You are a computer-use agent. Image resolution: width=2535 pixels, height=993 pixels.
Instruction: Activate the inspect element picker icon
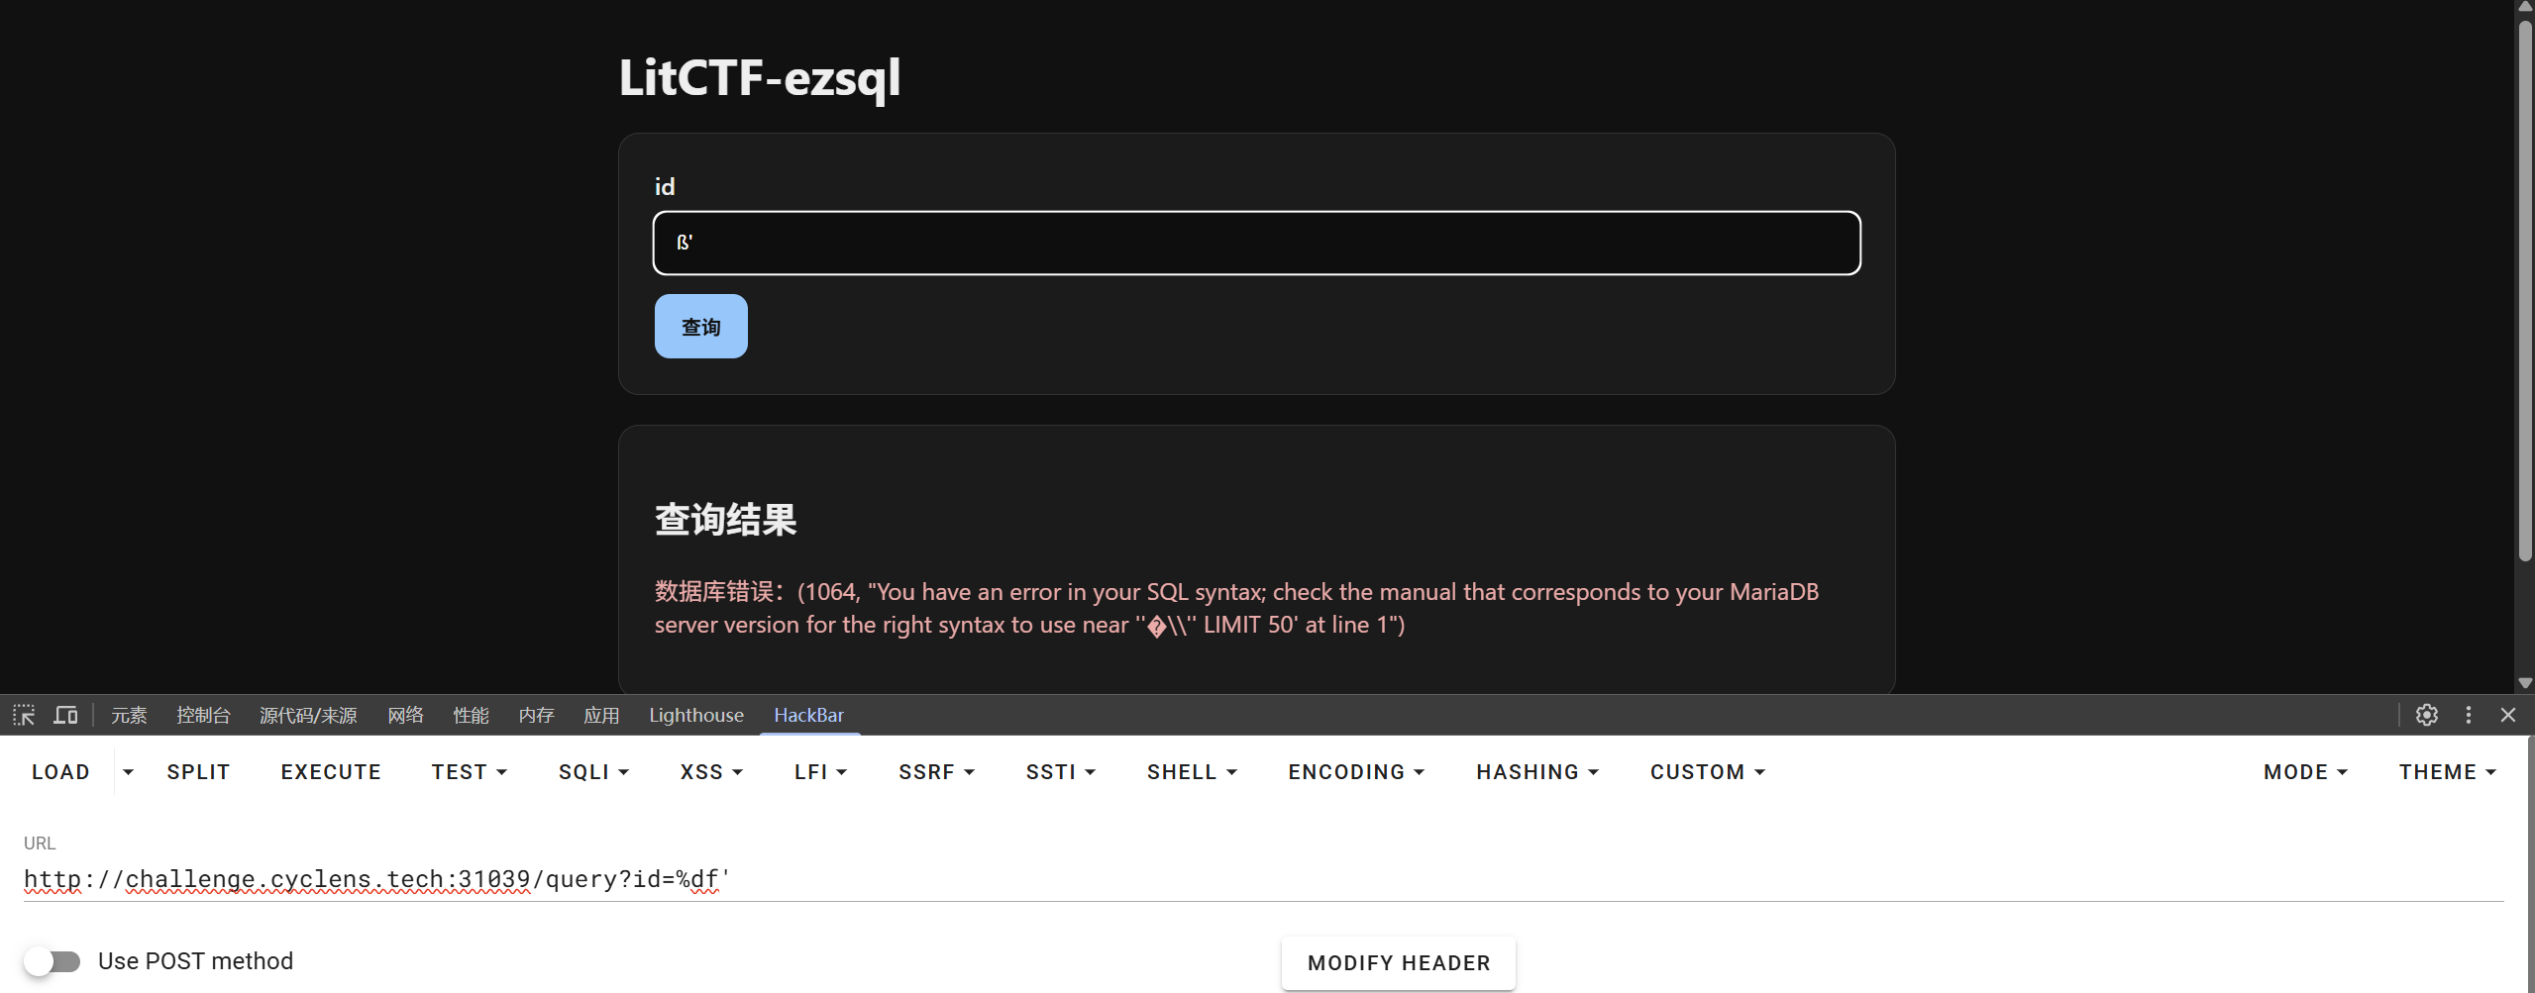pyautogui.click(x=24, y=715)
